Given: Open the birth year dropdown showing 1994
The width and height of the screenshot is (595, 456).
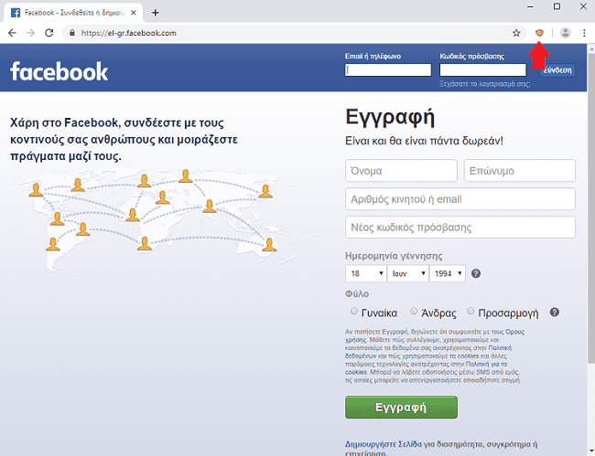Looking at the screenshot, I should click(448, 273).
